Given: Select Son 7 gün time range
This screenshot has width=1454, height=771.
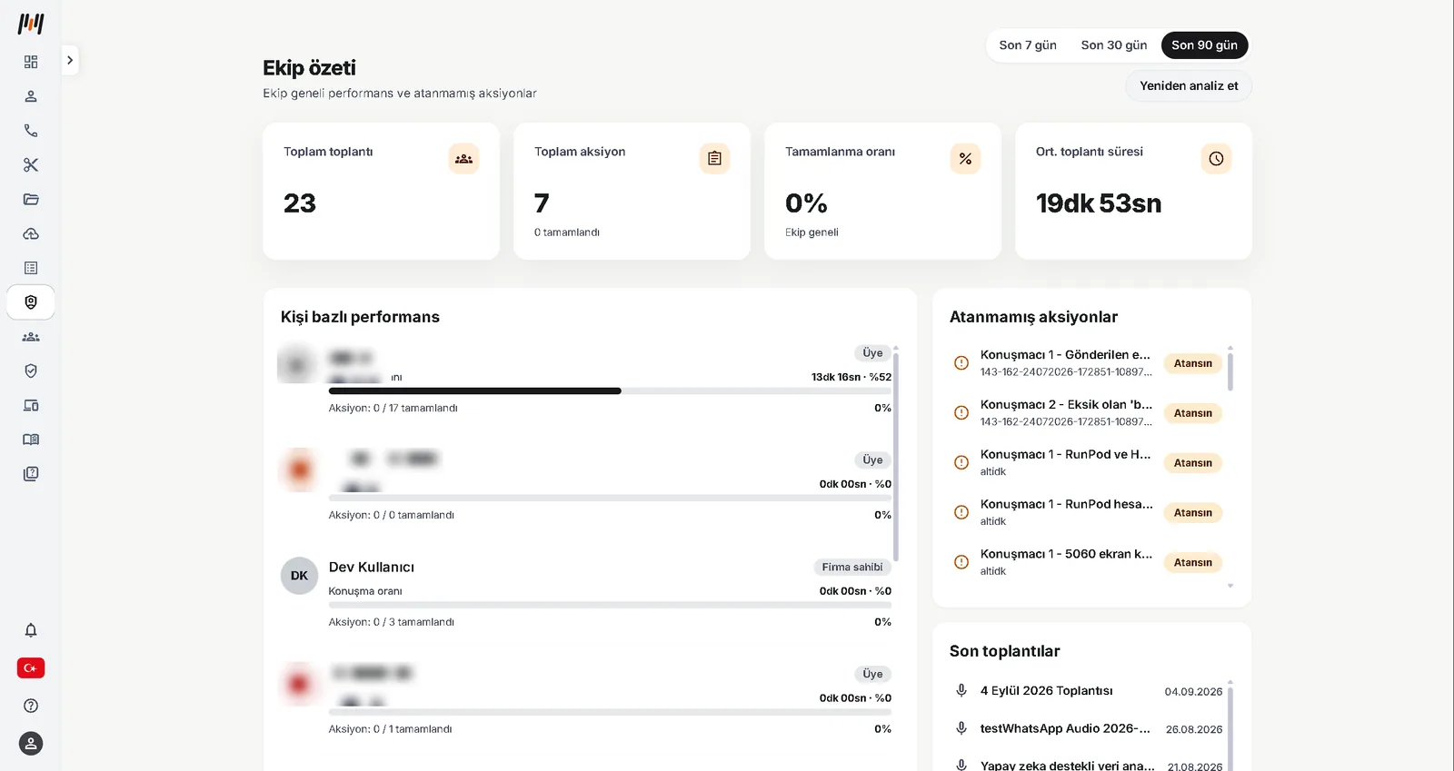Looking at the screenshot, I should (x=1028, y=45).
